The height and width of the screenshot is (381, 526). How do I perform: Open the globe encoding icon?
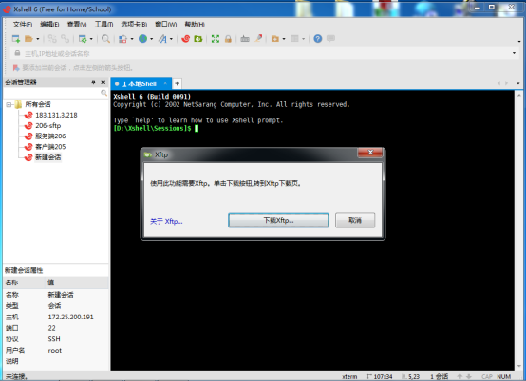(143, 39)
